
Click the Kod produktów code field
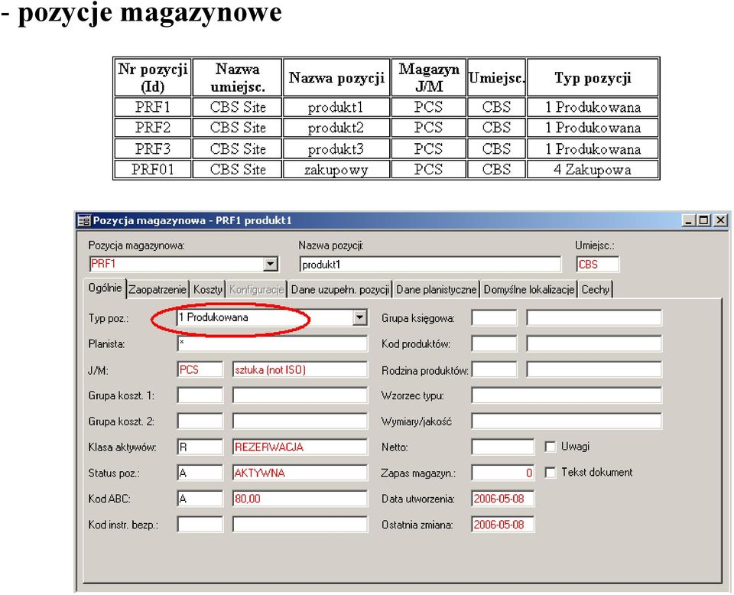point(494,344)
